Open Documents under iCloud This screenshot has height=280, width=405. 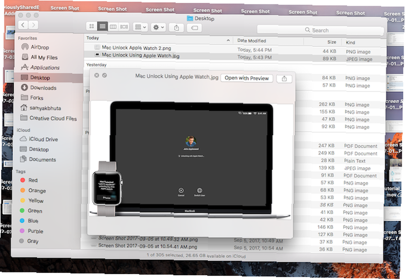tap(42, 160)
